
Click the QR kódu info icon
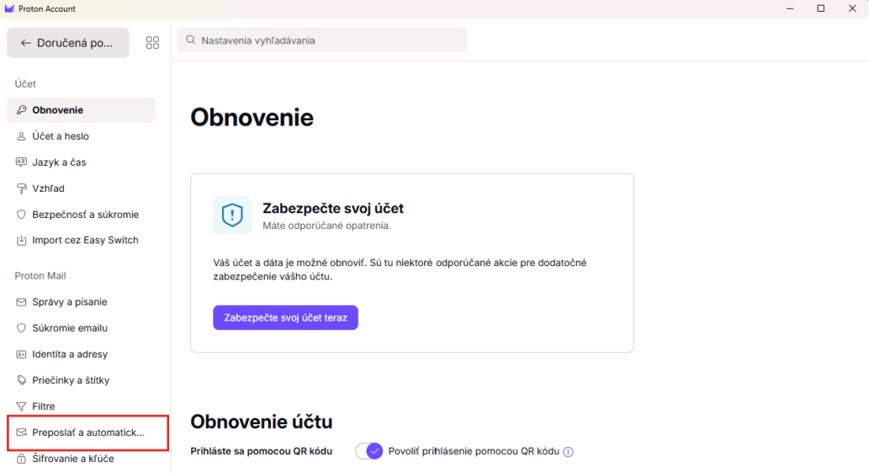[568, 451]
